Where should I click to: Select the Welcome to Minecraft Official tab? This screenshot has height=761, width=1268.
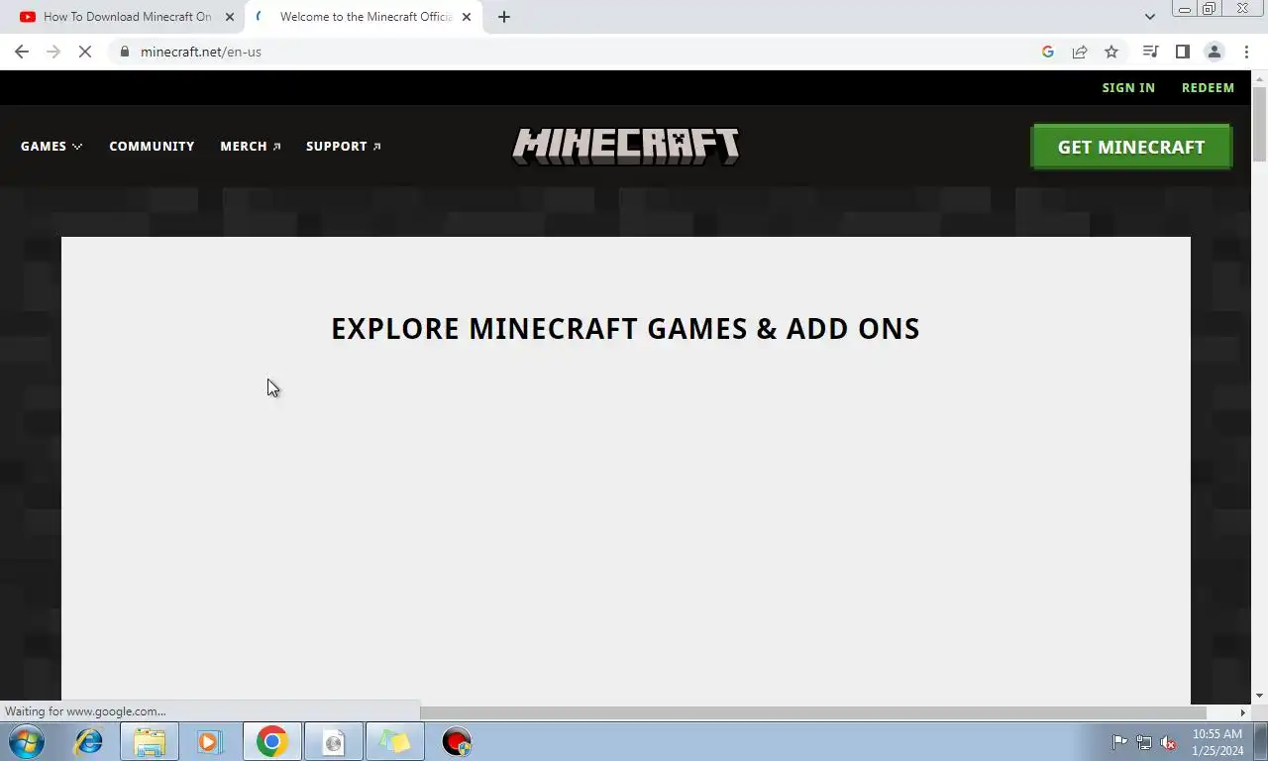click(x=363, y=17)
